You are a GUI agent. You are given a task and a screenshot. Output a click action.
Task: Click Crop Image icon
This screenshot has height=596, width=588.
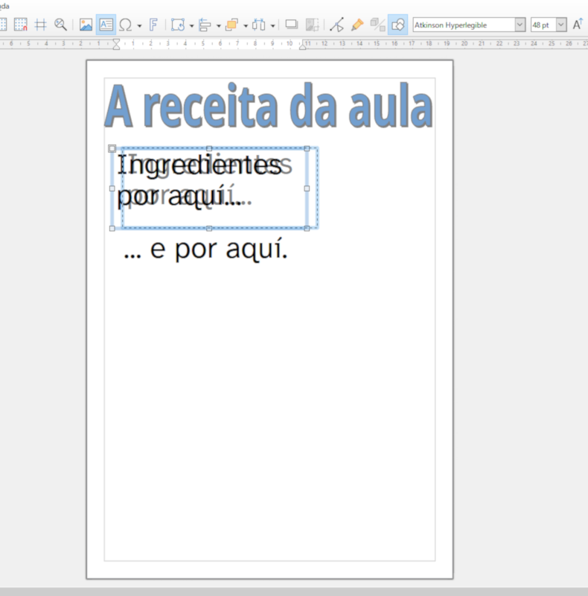(312, 25)
